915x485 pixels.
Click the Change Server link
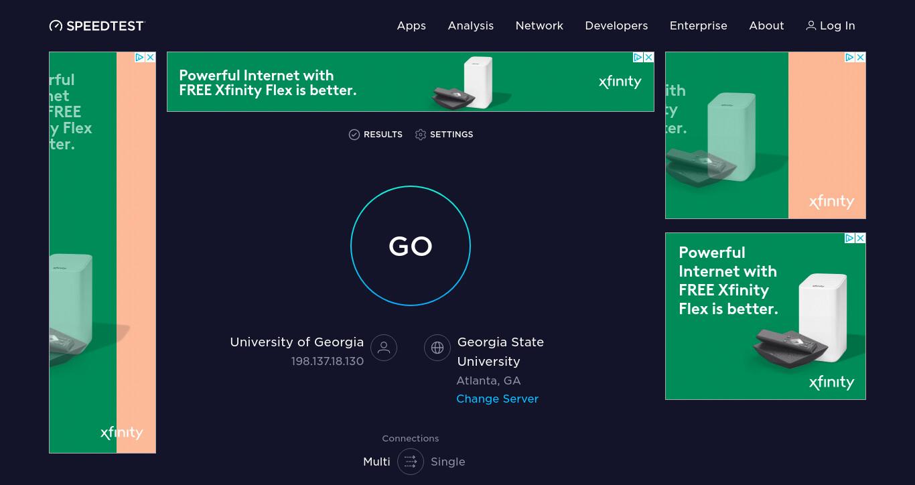(498, 399)
